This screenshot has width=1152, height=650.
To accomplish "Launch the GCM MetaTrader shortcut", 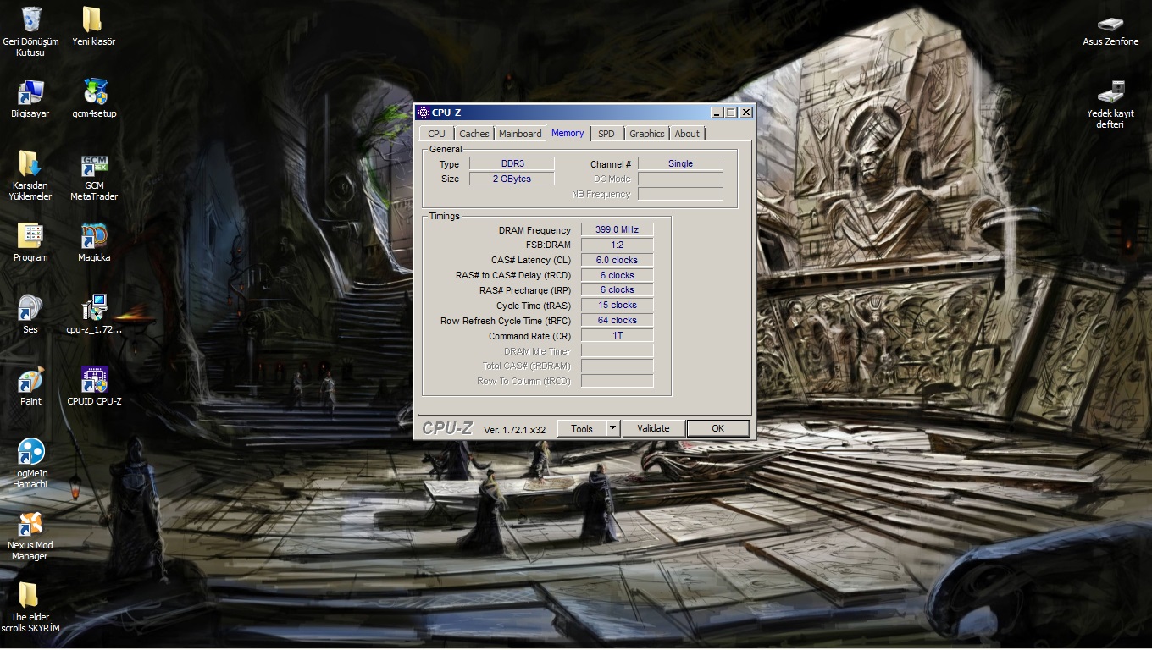I will click(94, 163).
